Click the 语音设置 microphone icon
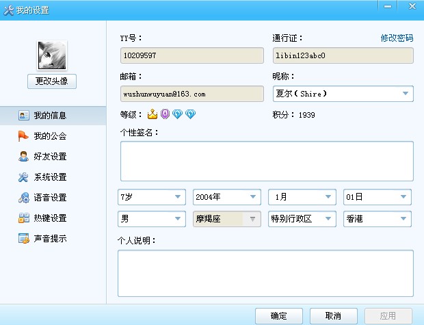424x325 pixels. (24, 198)
